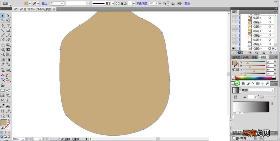280x141 pixels.
Task: Toggle visibility box of top path layer
Action: (233, 18)
